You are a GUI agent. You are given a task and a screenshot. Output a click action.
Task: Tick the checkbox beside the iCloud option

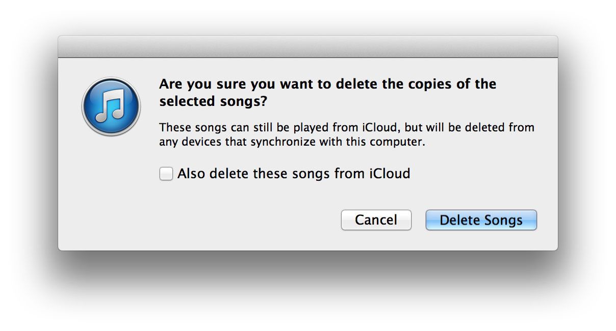click(x=166, y=174)
